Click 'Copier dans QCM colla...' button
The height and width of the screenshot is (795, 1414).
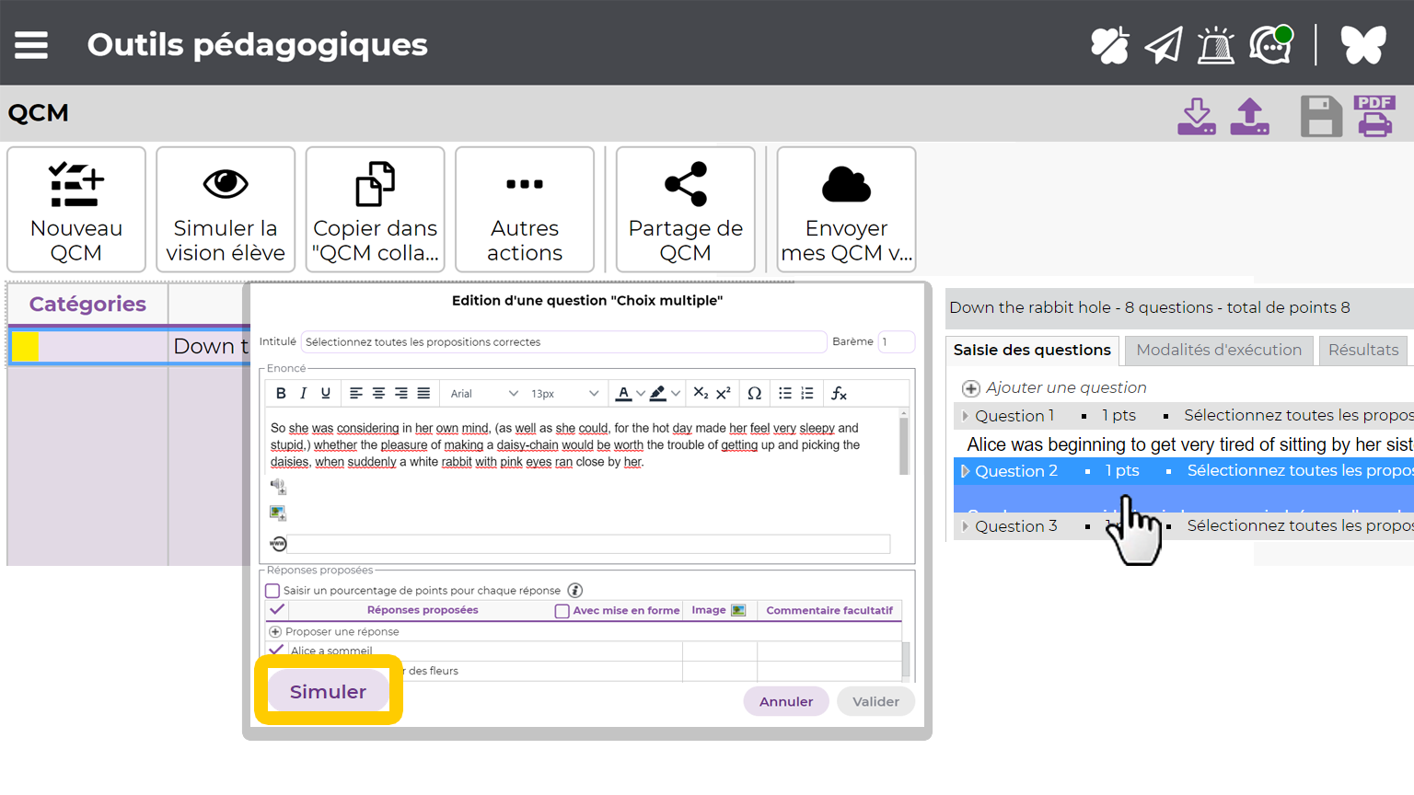point(376,210)
